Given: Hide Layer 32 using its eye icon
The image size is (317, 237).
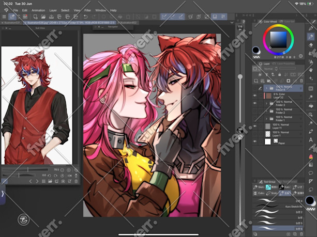Looking at the screenshot, I should (255, 96).
